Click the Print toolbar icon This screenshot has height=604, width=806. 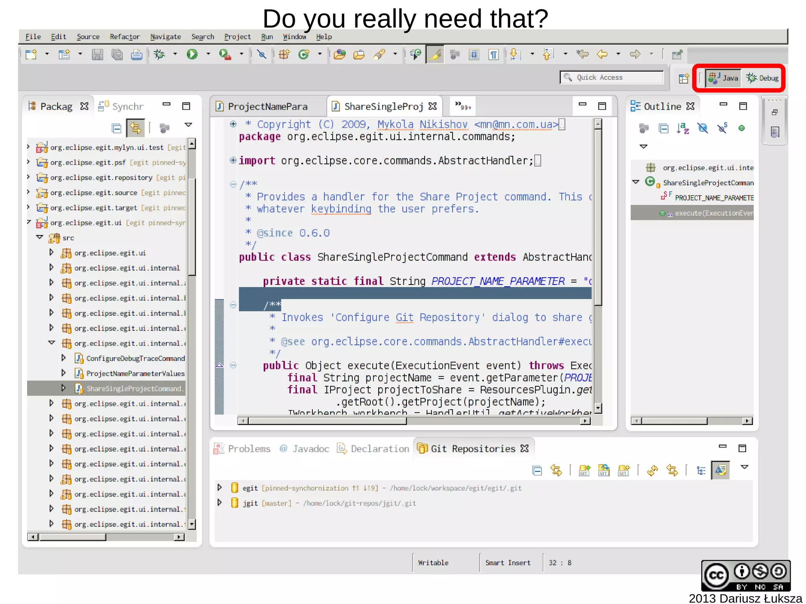[x=137, y=54]
